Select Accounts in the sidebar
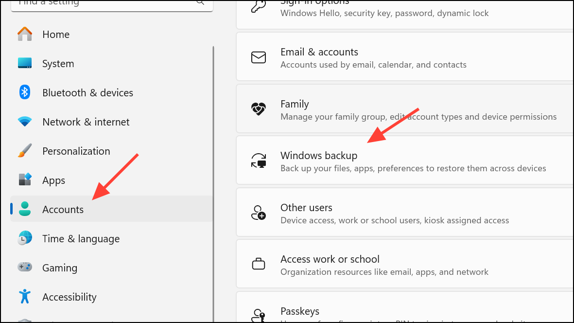 point(112,209)
